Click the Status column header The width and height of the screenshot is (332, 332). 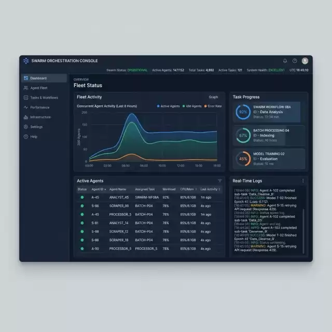pyautogui.click(x=82, y=189)
